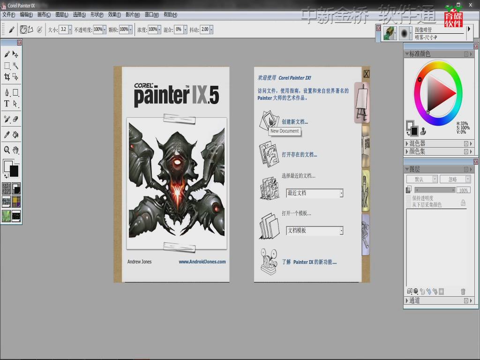Click 了解 Painter IX 的新功能 link

pyautogui.click(x=309, y=262)
